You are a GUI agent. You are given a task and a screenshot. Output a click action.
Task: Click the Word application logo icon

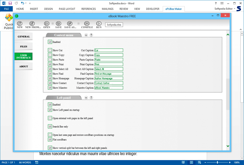(4, 3)
